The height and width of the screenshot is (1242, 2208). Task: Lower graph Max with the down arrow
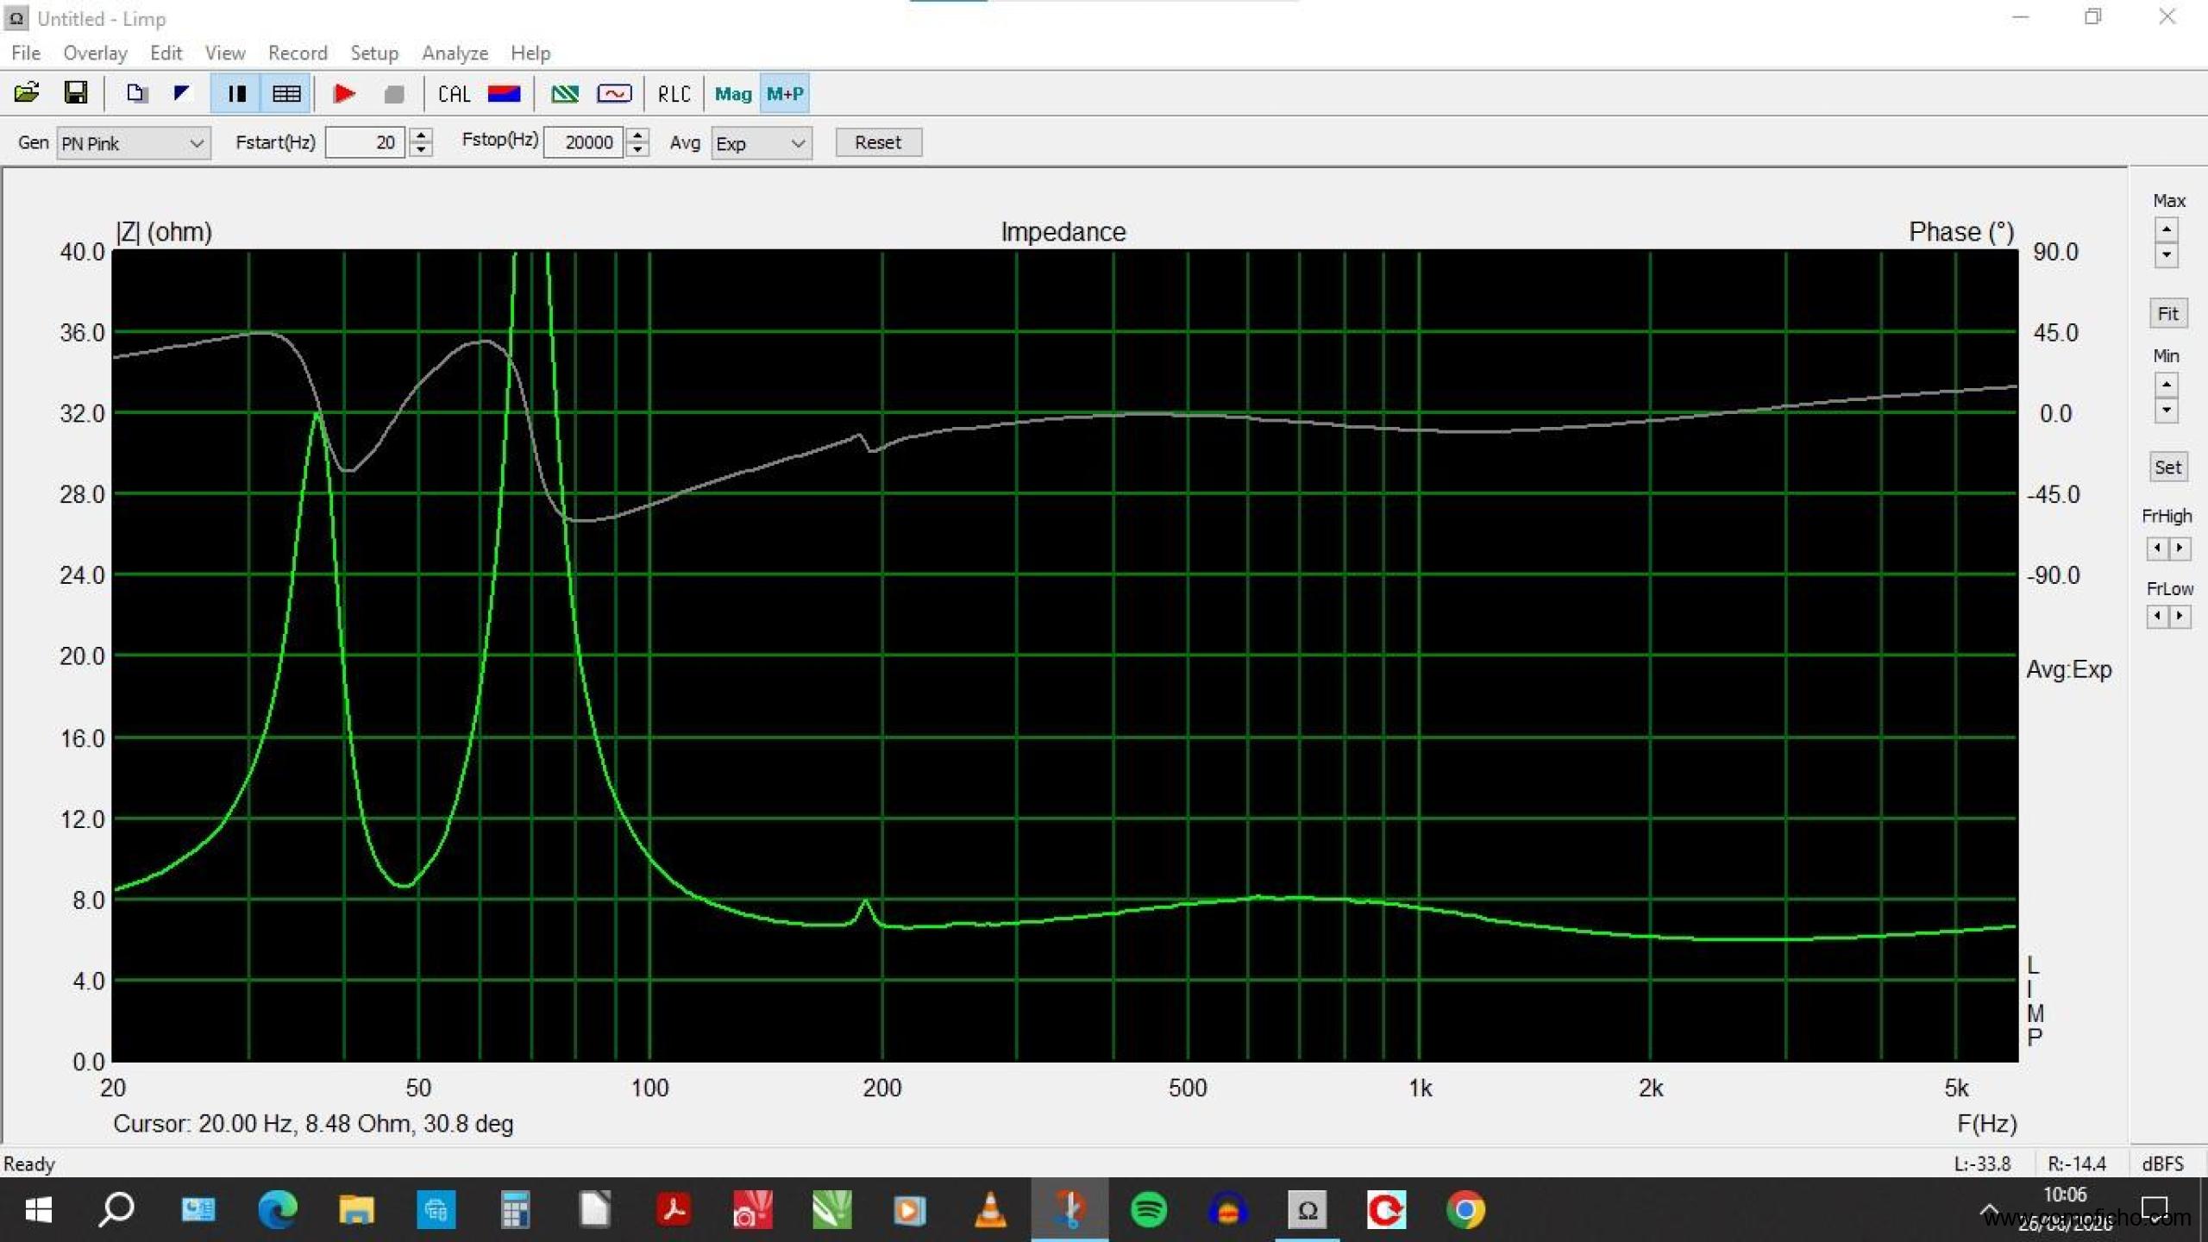pyautogui.click(x=2166, y=254)
